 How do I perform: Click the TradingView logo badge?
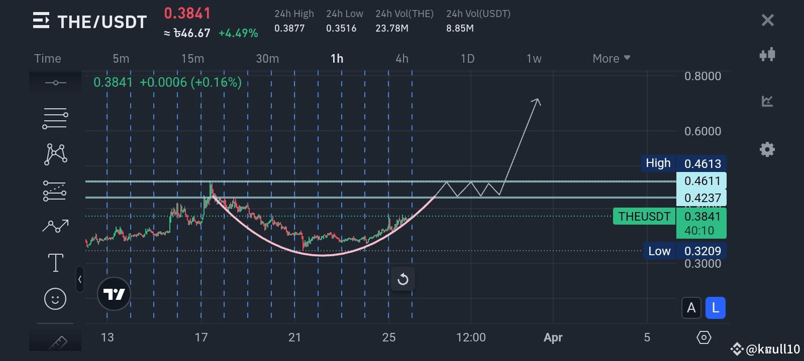point(114,294)
